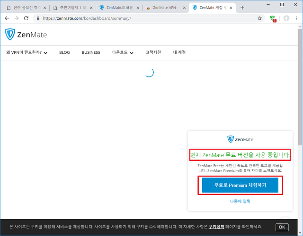Open the ZenMate extension shield icon
This screenshot has width=303, height=236.
pos(273,18)
